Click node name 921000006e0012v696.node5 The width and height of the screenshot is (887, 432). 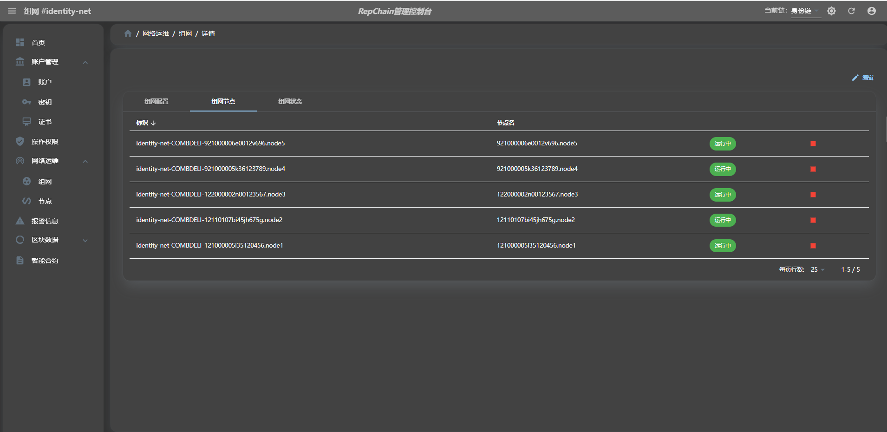pos(537,143)
